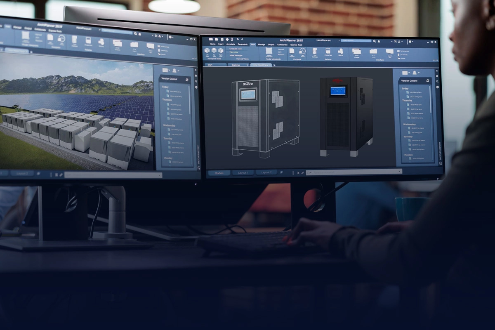Open View Manager on right monitor
Image resolution: width=495 pixels, height=330 pixels.
coord(236,56)
